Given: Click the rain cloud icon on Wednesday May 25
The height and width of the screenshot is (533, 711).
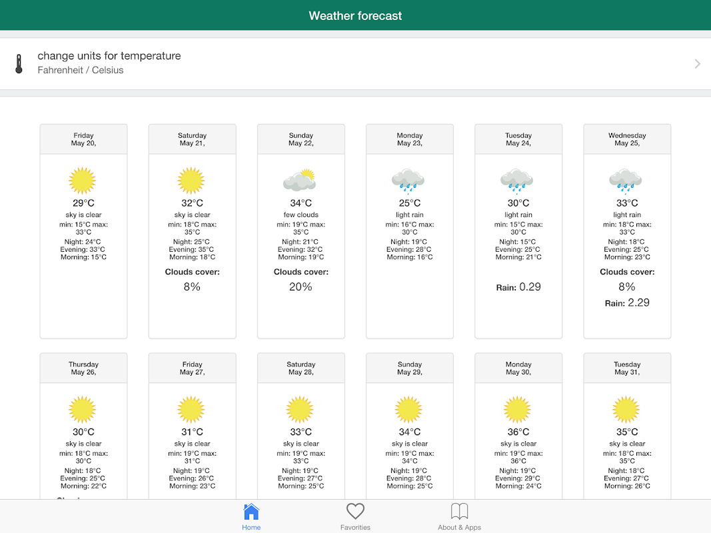Looking at the screenshot, I should (626, 181).
